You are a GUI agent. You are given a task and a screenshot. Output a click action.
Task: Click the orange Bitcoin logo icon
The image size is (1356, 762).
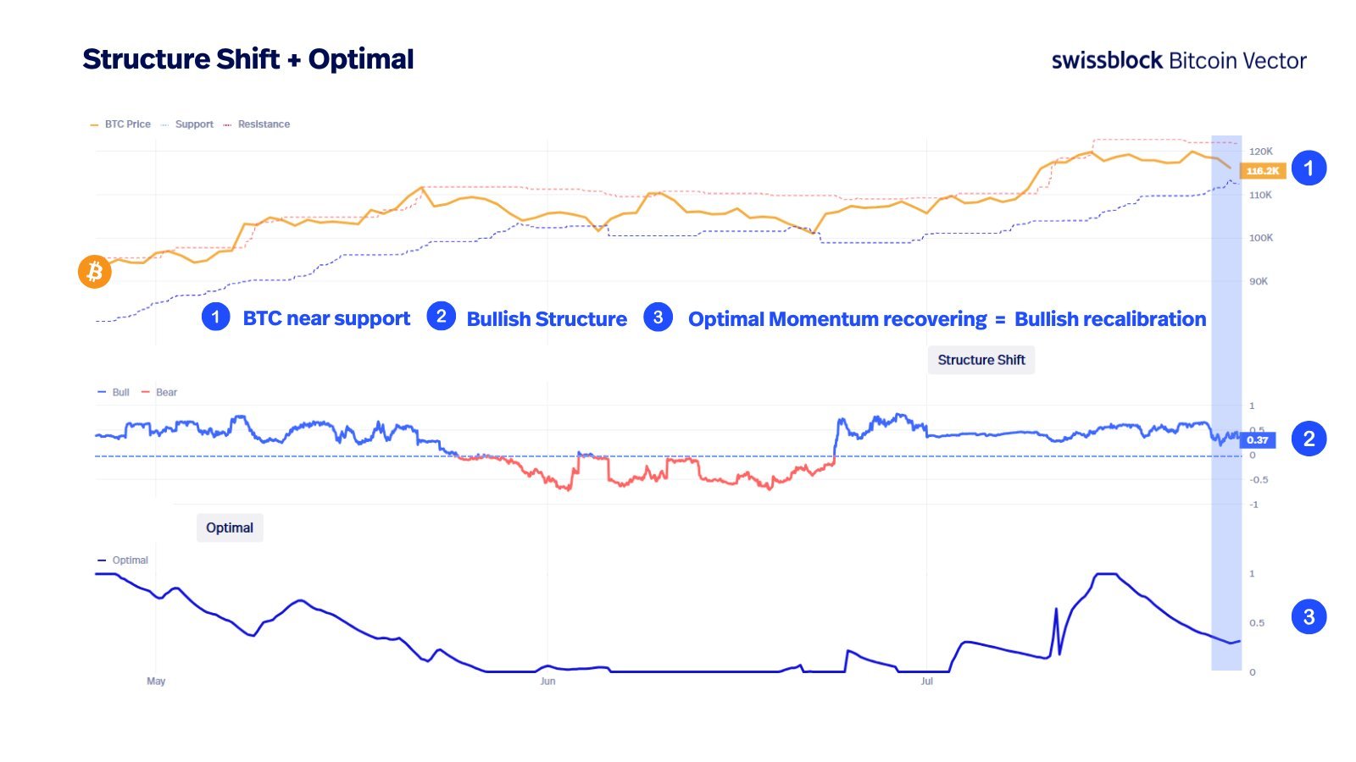pos(95,272)
